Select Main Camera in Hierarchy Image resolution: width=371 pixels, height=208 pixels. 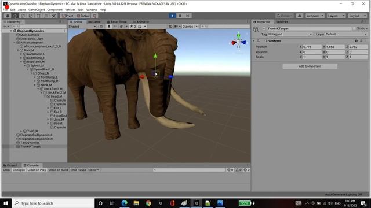coord(30,35)
